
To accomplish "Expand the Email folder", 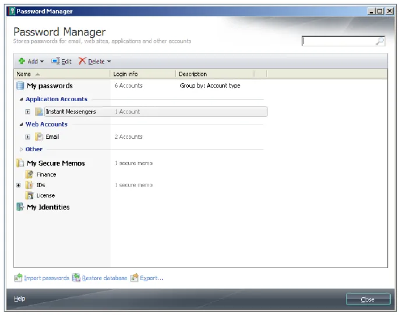I will (28, 137).
